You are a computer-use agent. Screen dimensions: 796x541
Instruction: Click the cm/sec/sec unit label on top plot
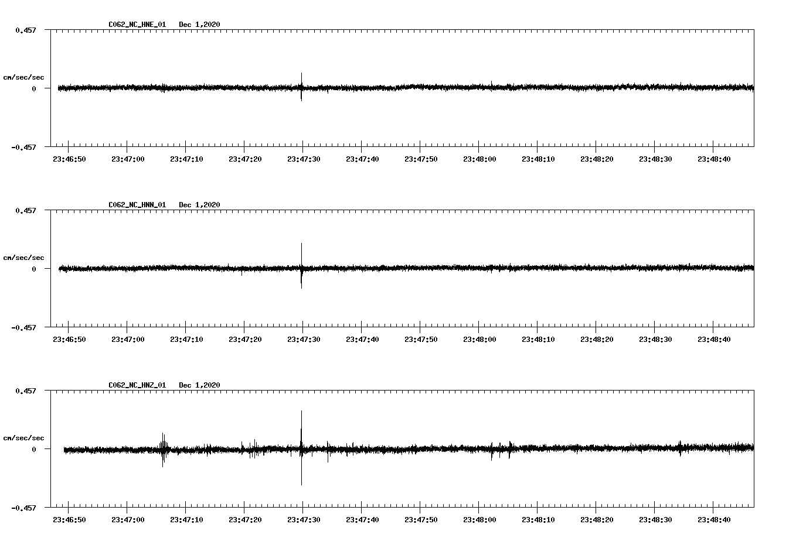click(24, 77)
